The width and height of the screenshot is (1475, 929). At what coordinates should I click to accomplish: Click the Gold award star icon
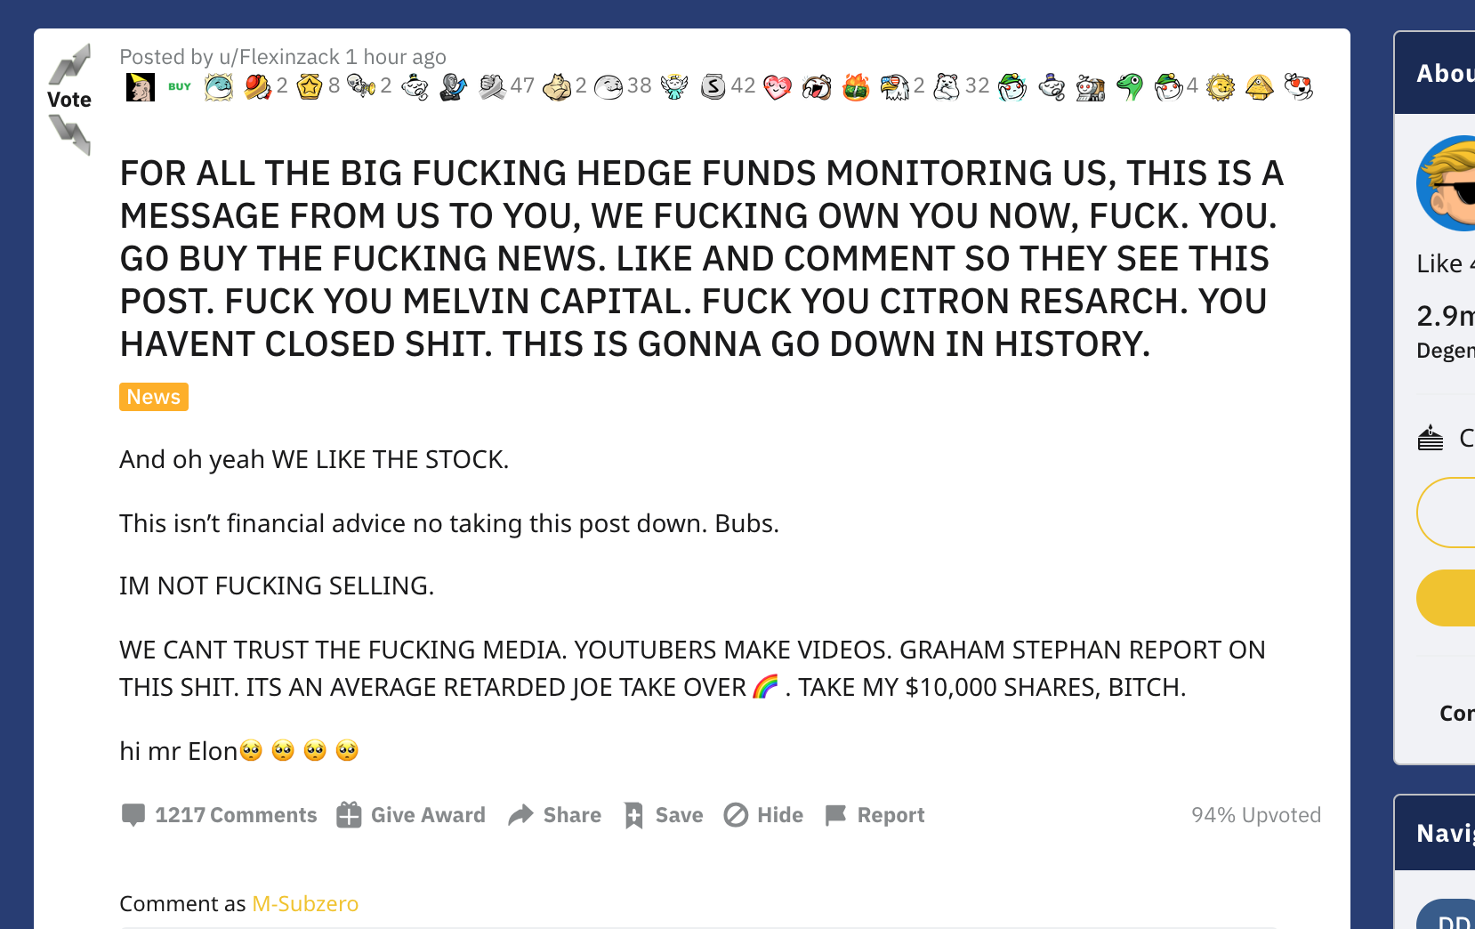click(x=310, y=86)
